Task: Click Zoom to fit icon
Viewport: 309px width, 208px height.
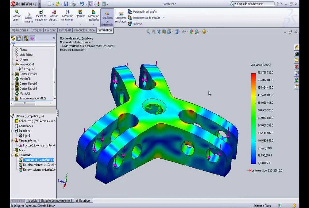Action: pyautogui.click(x=148, y=32)
